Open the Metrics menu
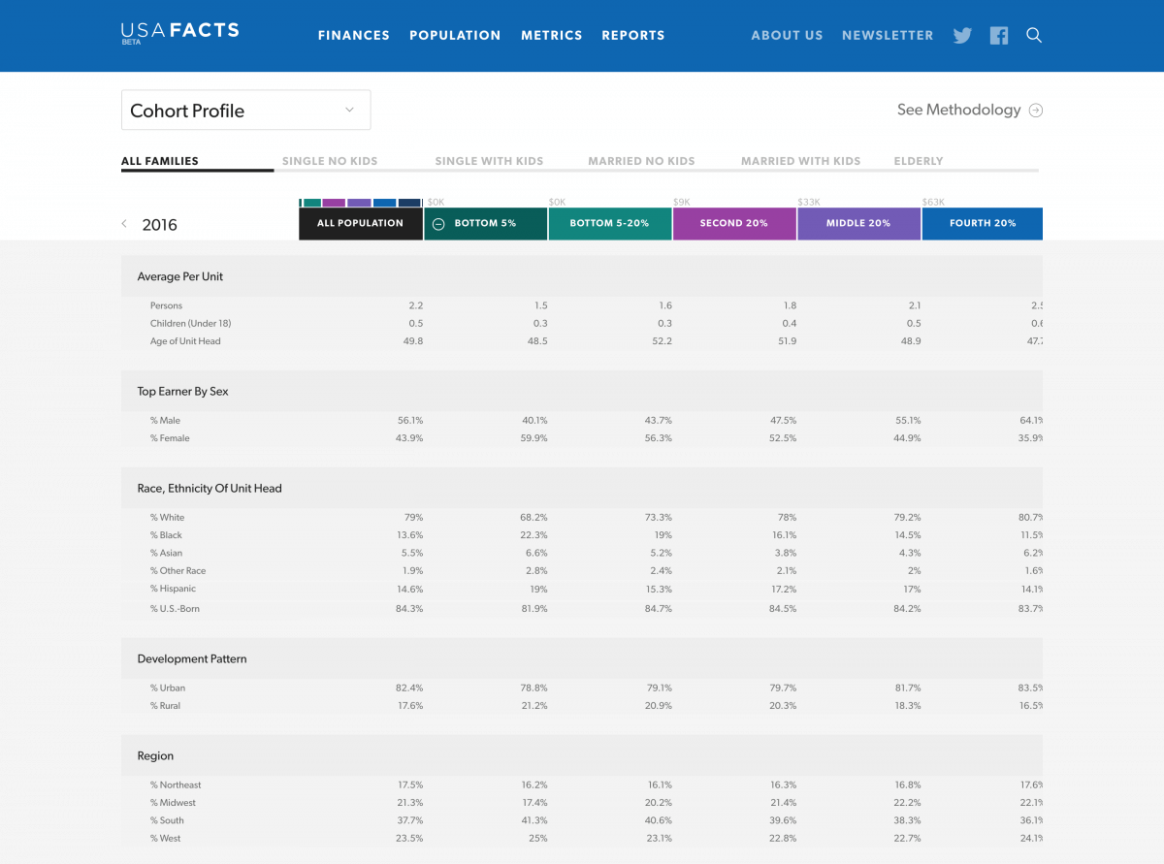 pos(552,36)
